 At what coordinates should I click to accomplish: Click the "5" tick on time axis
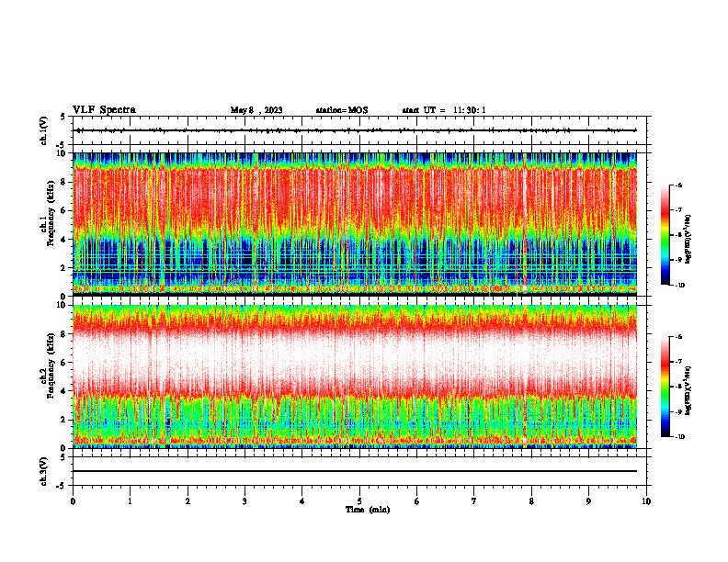coord(359,501)
